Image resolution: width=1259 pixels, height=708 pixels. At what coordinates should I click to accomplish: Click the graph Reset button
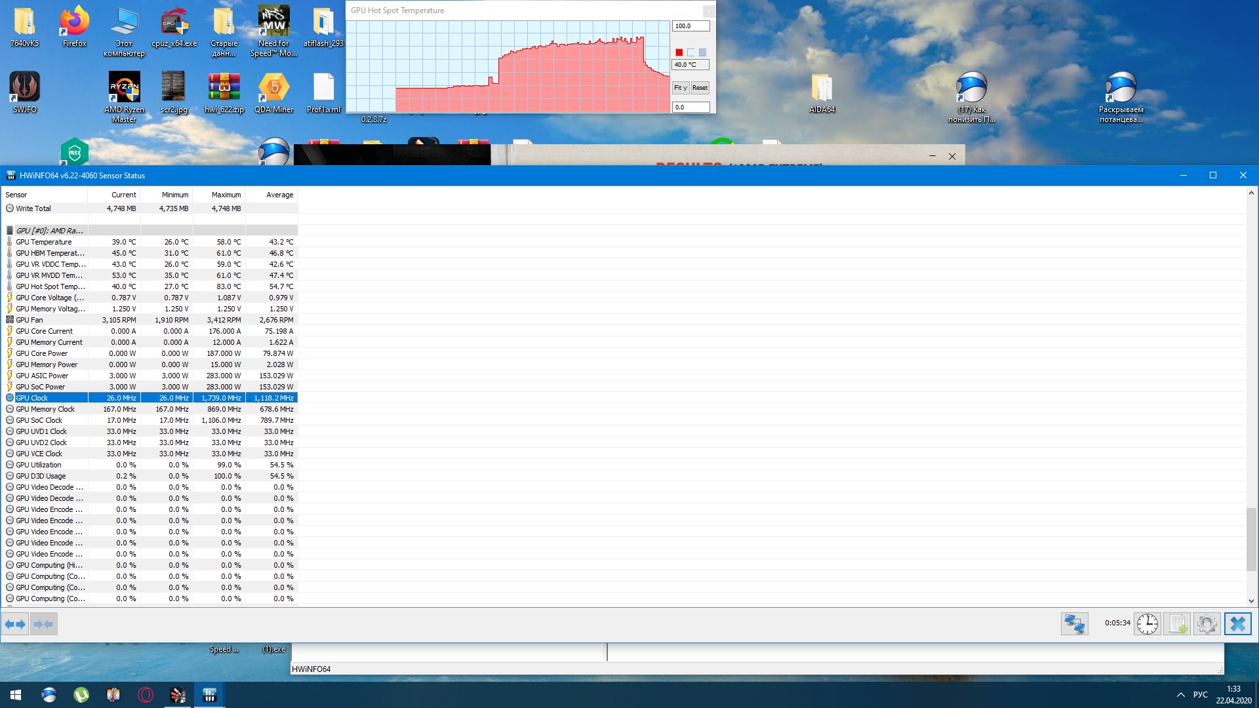tap(700, 88)
